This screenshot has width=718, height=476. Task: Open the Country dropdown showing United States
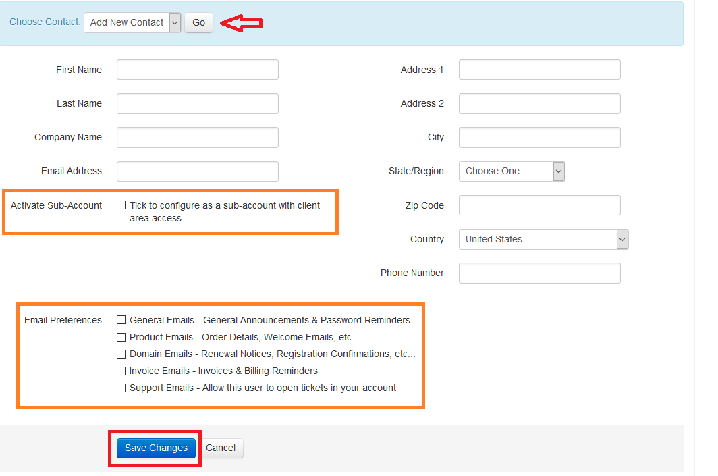[x=543, y=239]
